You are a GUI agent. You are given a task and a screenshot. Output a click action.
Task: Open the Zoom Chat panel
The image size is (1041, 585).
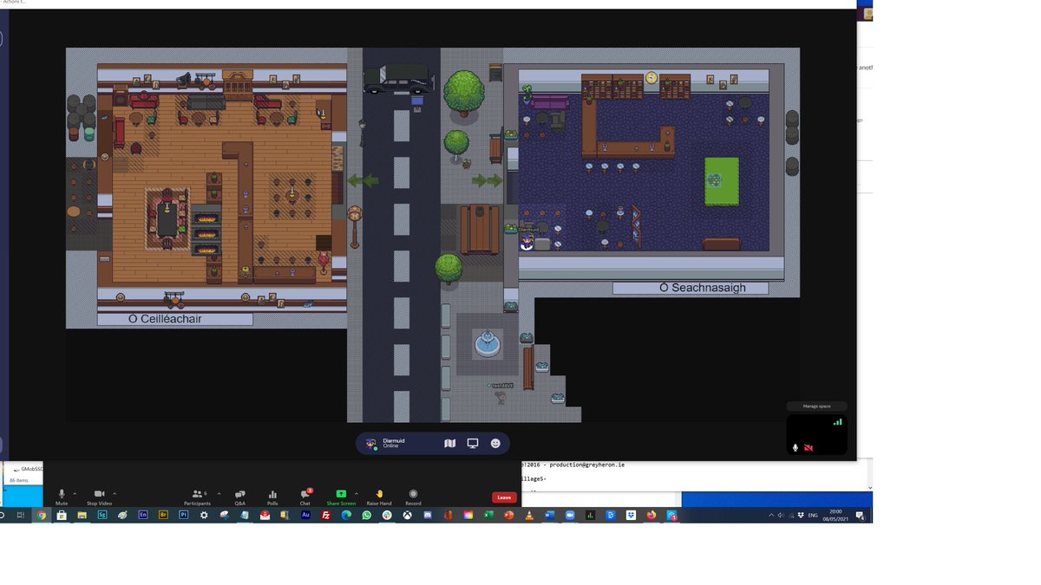305,497
